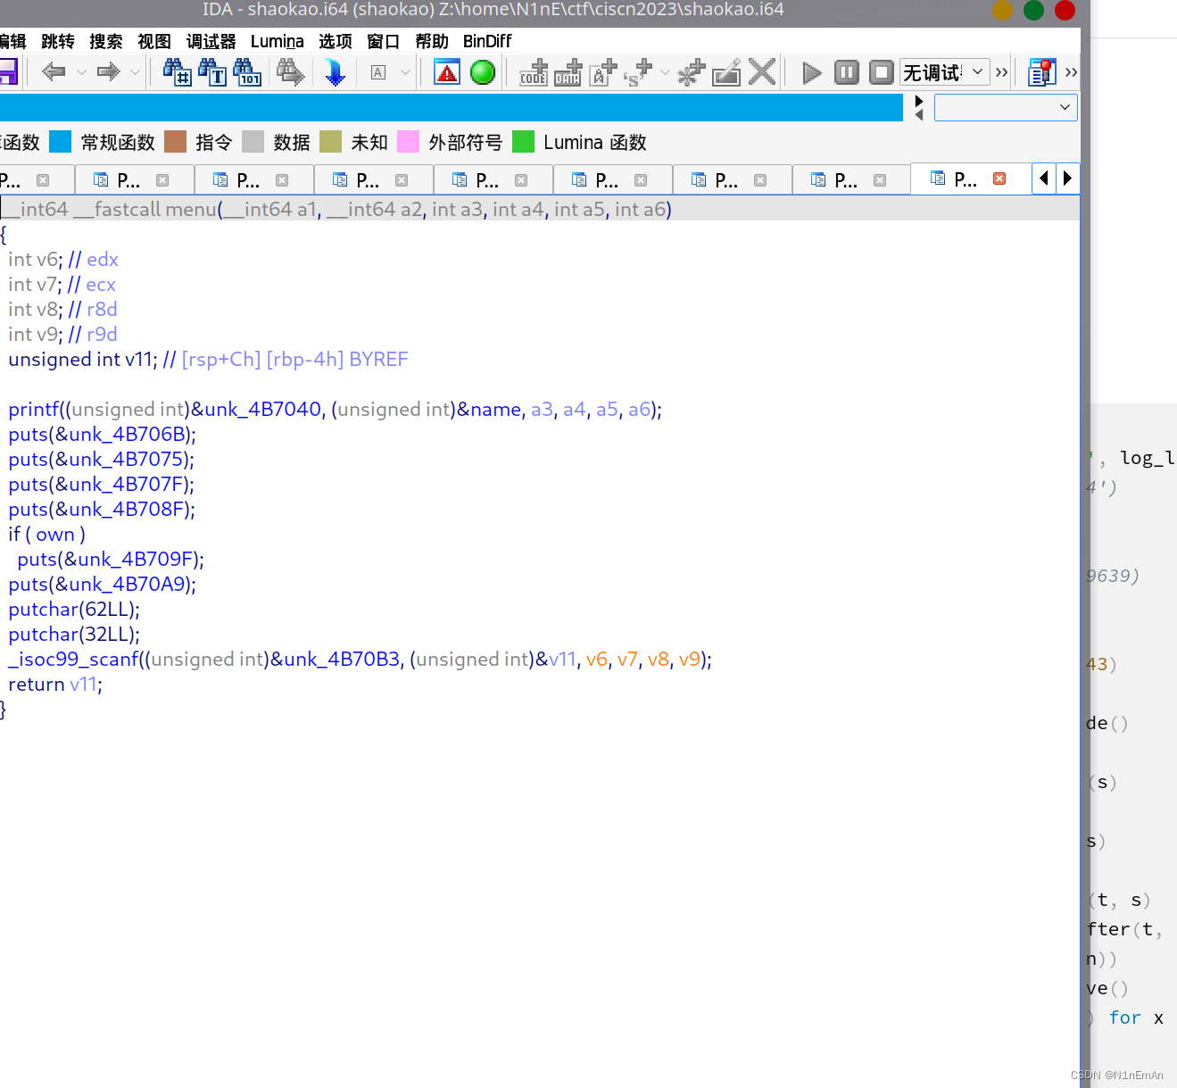This screenshot has width=1177, height=1088.
Task: Expand the toolbar overflow chevron after debugger dropdown
Action: tap(1002, 72)
